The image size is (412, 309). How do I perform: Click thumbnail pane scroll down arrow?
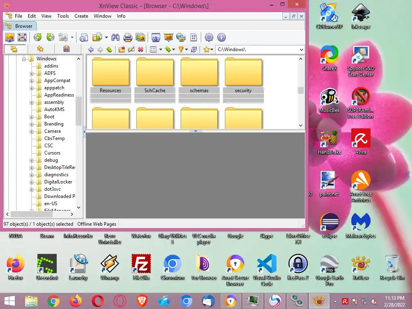(x=301, y=126)
